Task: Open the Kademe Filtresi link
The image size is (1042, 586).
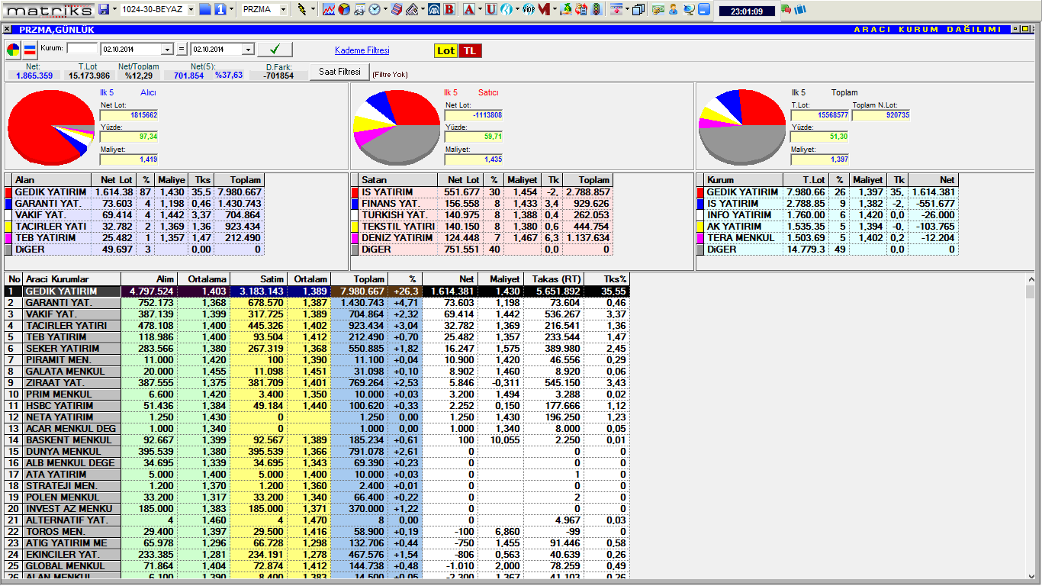Action: (x=362, y=50)
